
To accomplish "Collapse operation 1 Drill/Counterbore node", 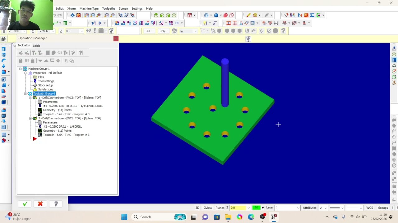I will 30,98.
